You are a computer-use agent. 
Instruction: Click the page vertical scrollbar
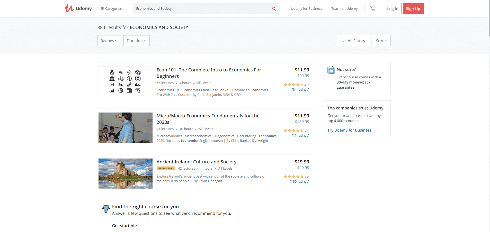click(x=489, y=18)
